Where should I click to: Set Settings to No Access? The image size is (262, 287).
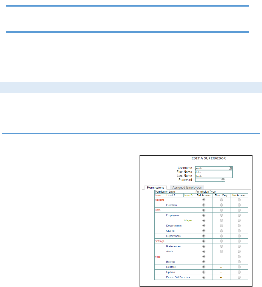239,241
